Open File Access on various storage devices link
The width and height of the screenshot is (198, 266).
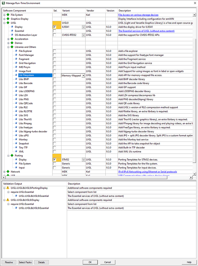pyautogui.click(x=138, y=15)
